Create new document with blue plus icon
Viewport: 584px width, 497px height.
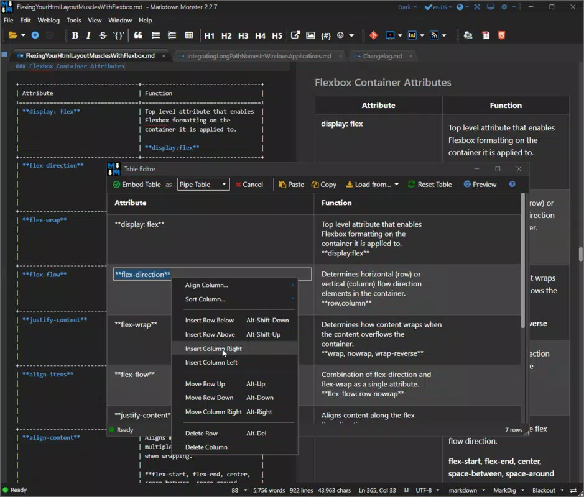coord(35,35)
